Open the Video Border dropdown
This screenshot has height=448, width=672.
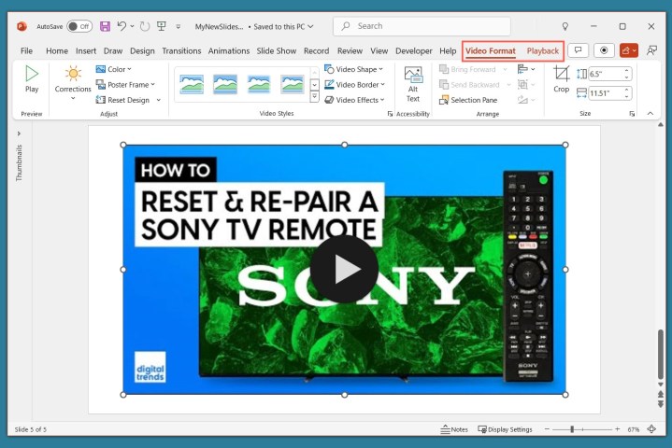354,85
